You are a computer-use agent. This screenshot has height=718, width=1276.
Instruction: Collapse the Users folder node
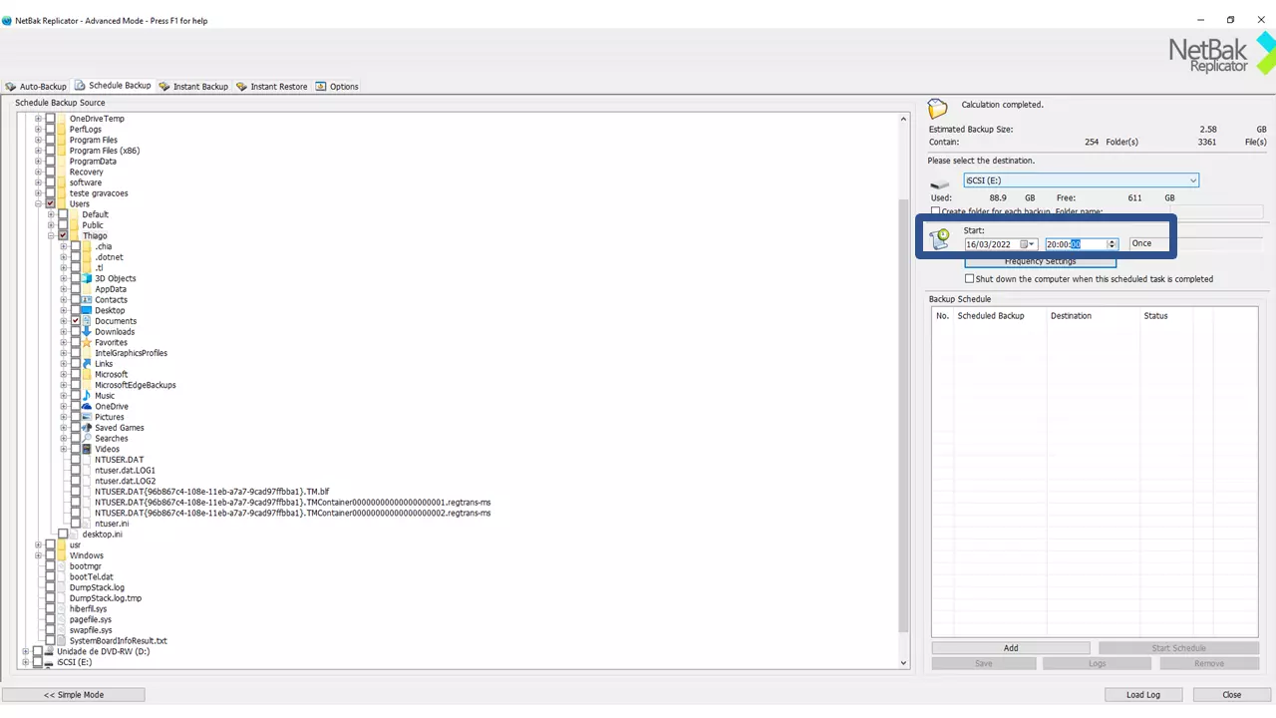tap(38, 203)
